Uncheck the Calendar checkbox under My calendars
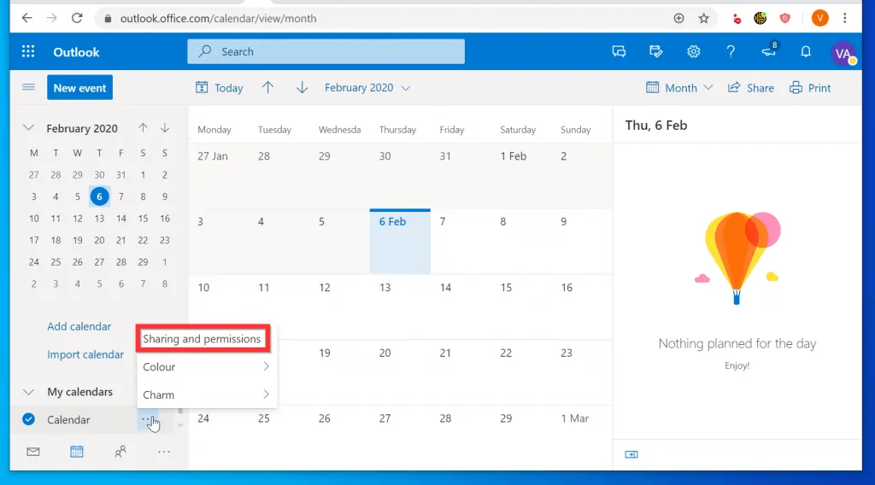 click(28, 419)
